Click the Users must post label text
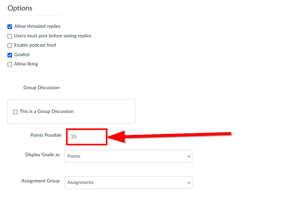297x200 pixels. [x=53, y=36]
